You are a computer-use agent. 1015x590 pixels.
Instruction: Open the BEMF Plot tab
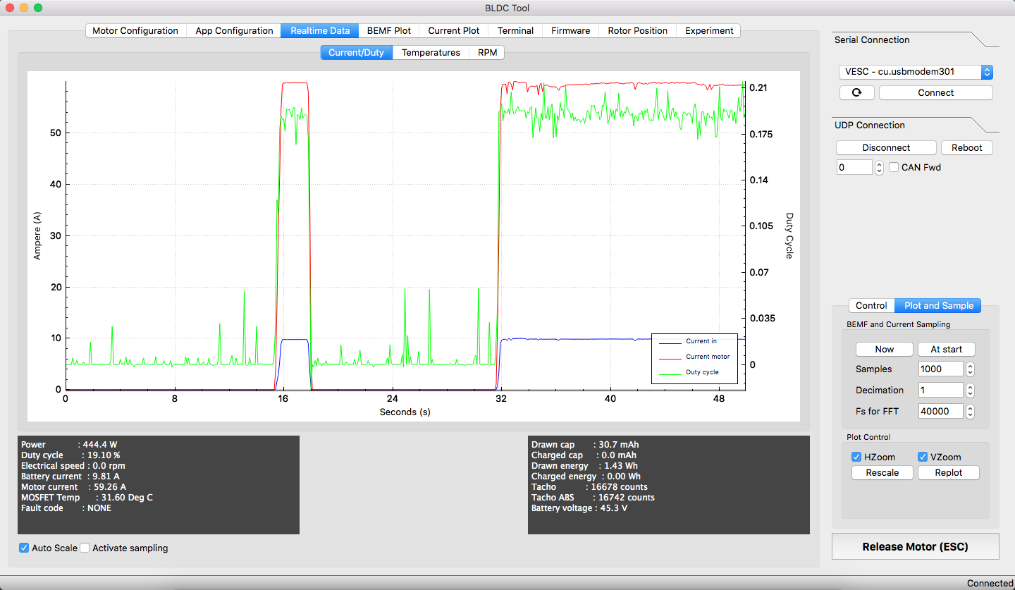click(x=388, y=31)
